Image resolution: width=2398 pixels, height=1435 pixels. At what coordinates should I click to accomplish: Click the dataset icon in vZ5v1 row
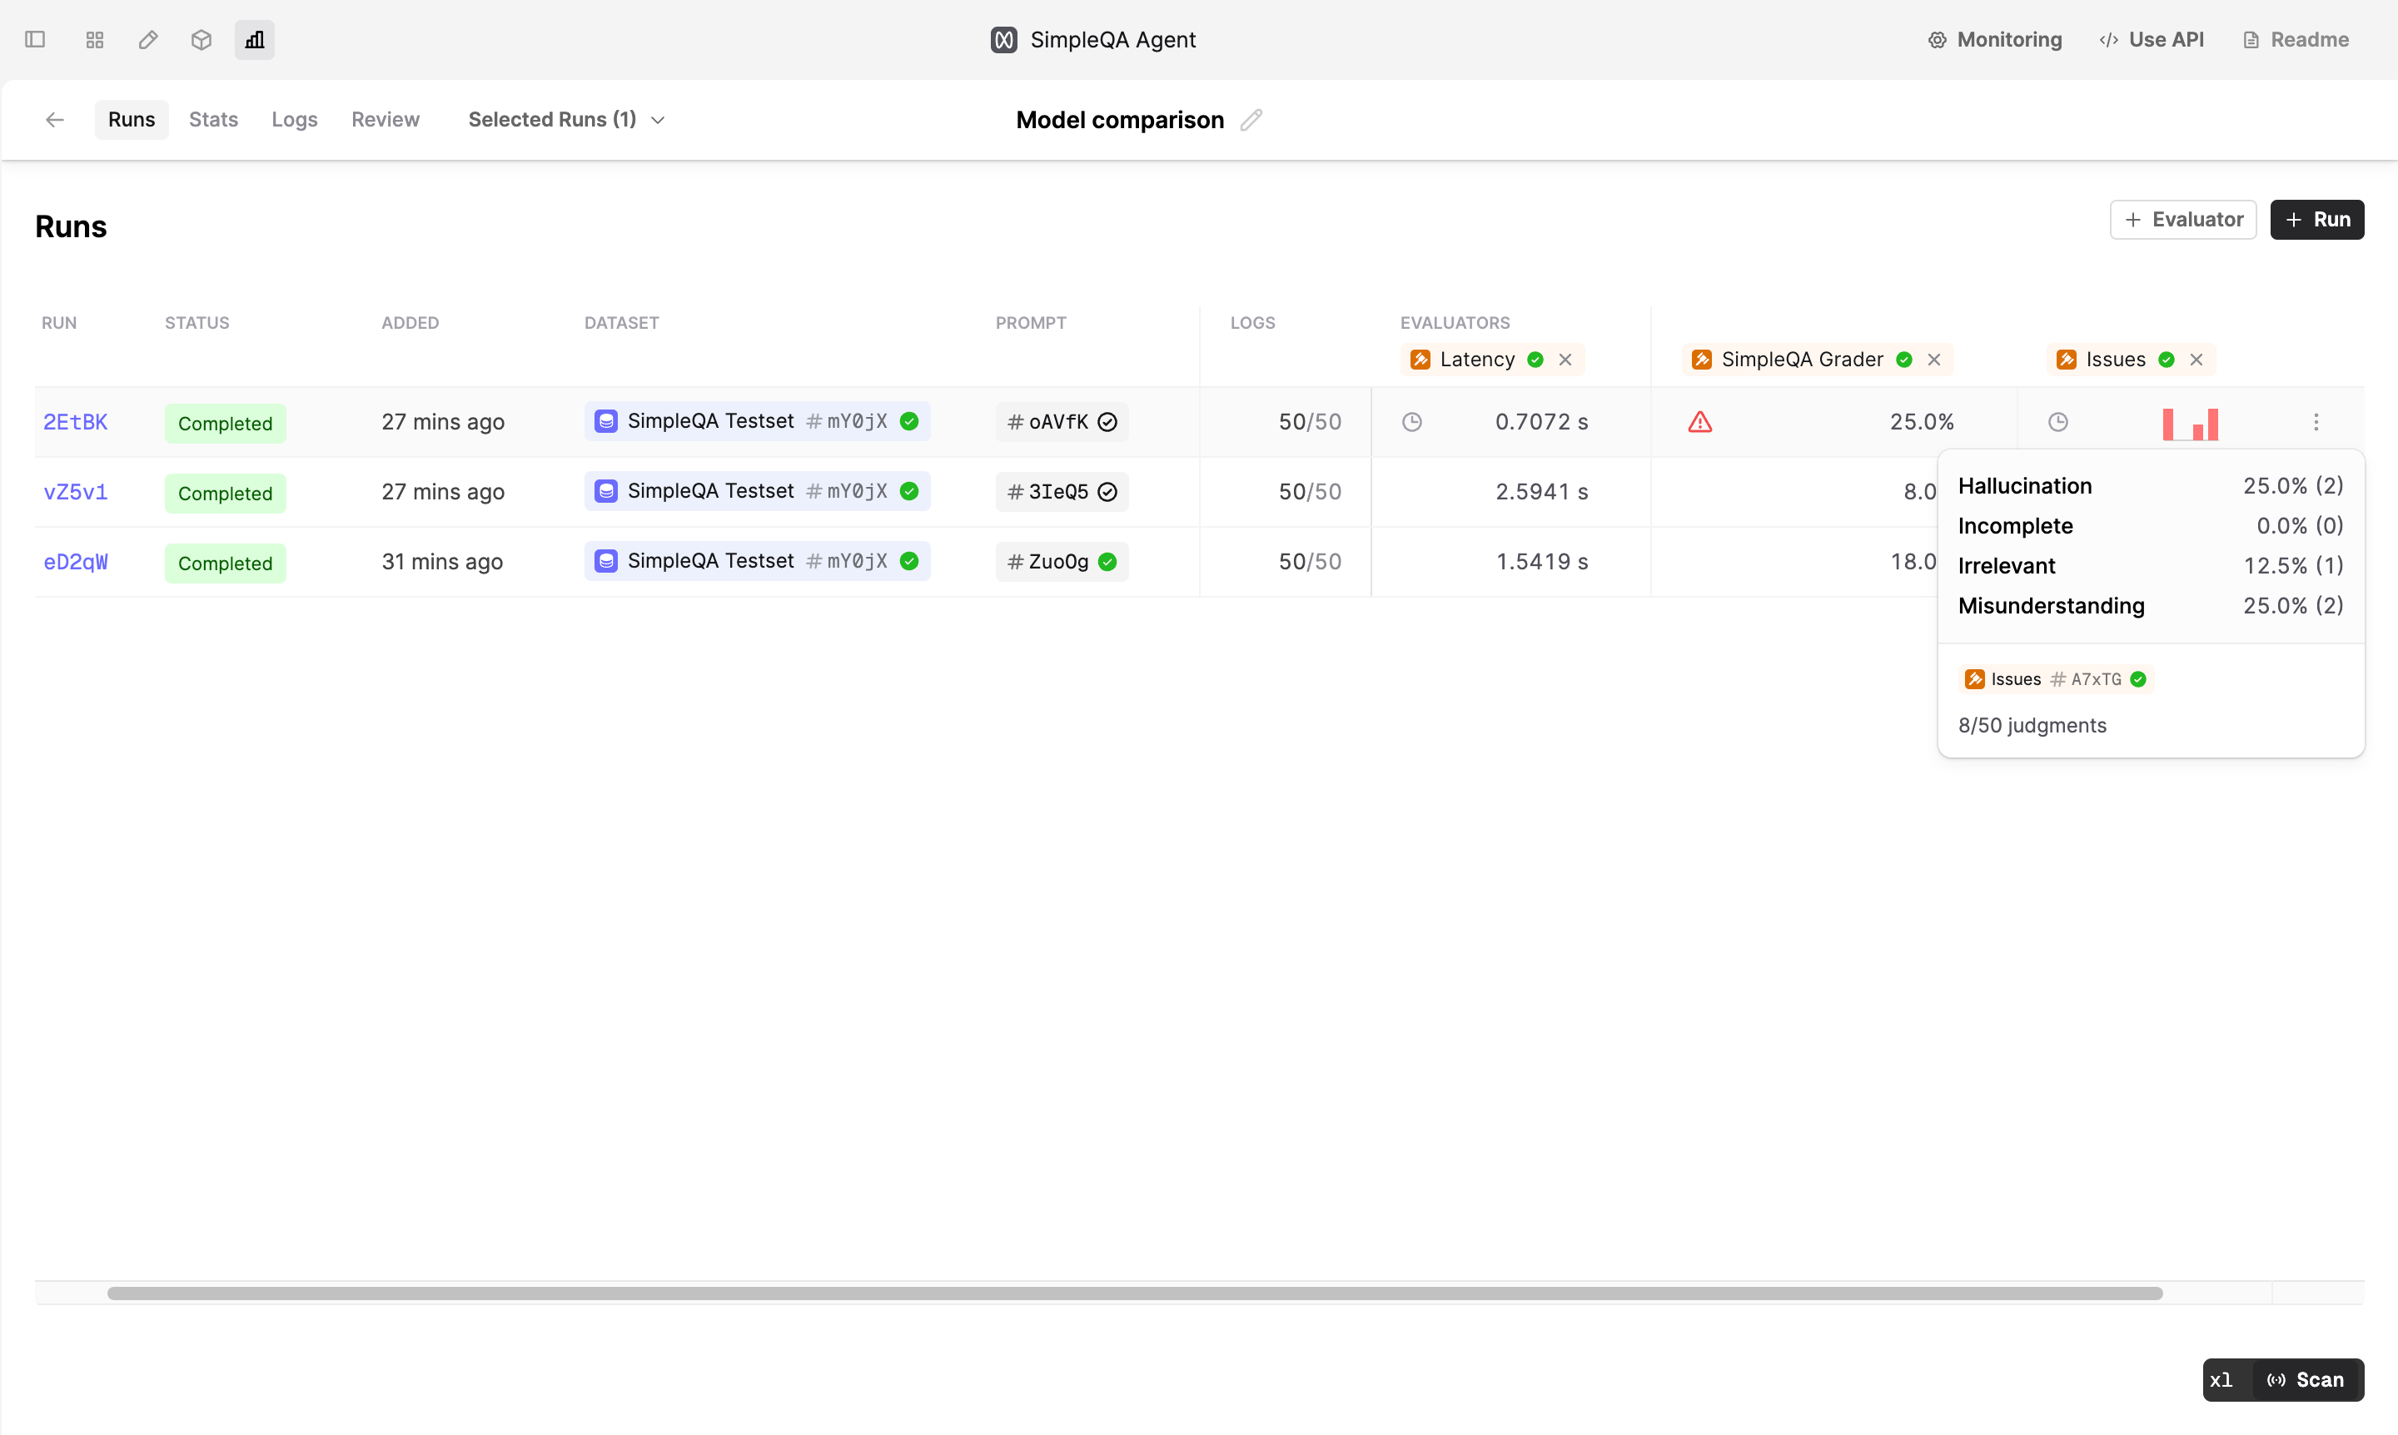point(605,491)
